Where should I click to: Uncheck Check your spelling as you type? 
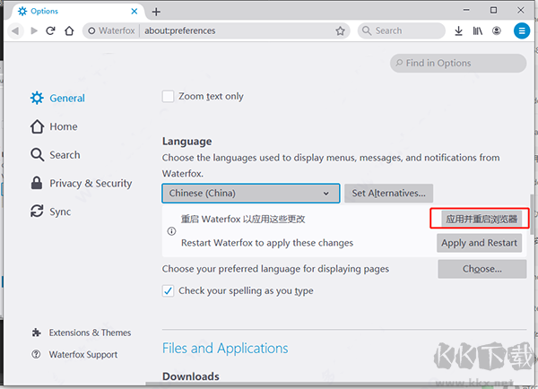tap(168, 290)
